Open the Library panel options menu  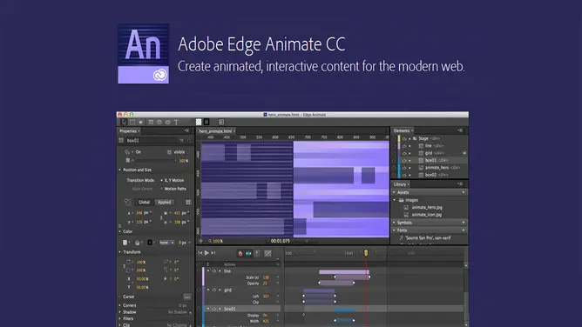[x=460, y=184]
